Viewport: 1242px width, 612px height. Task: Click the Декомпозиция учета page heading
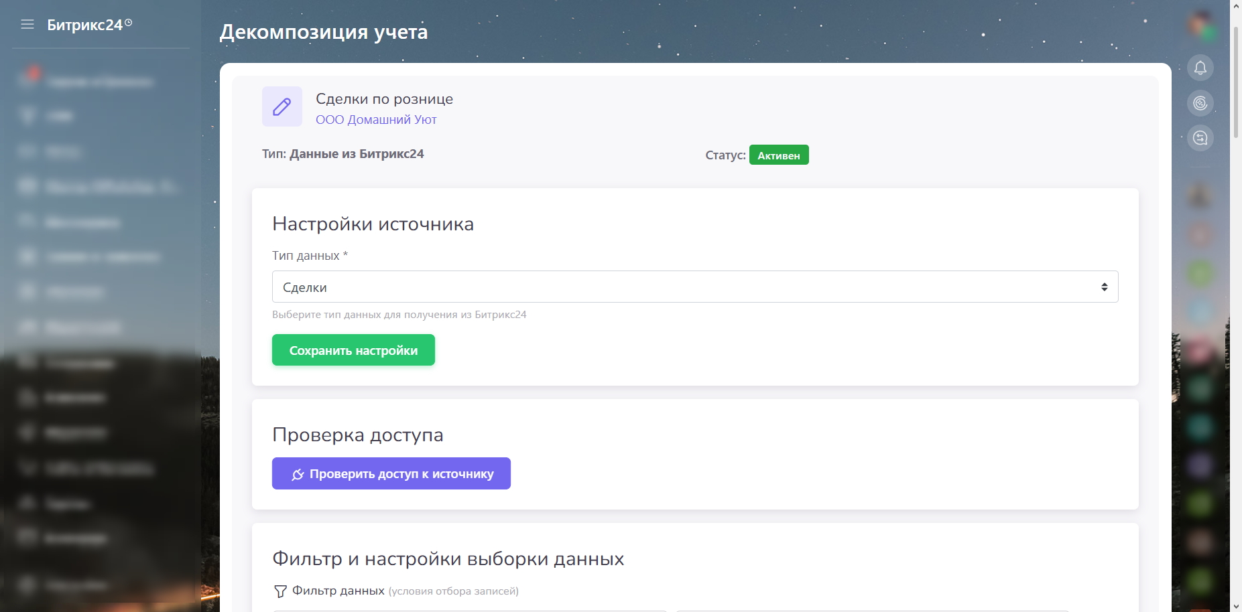(323, 32)
